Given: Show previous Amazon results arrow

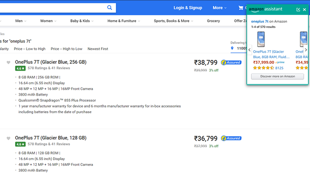Looking at the screenshot, I should coord(249,50).
